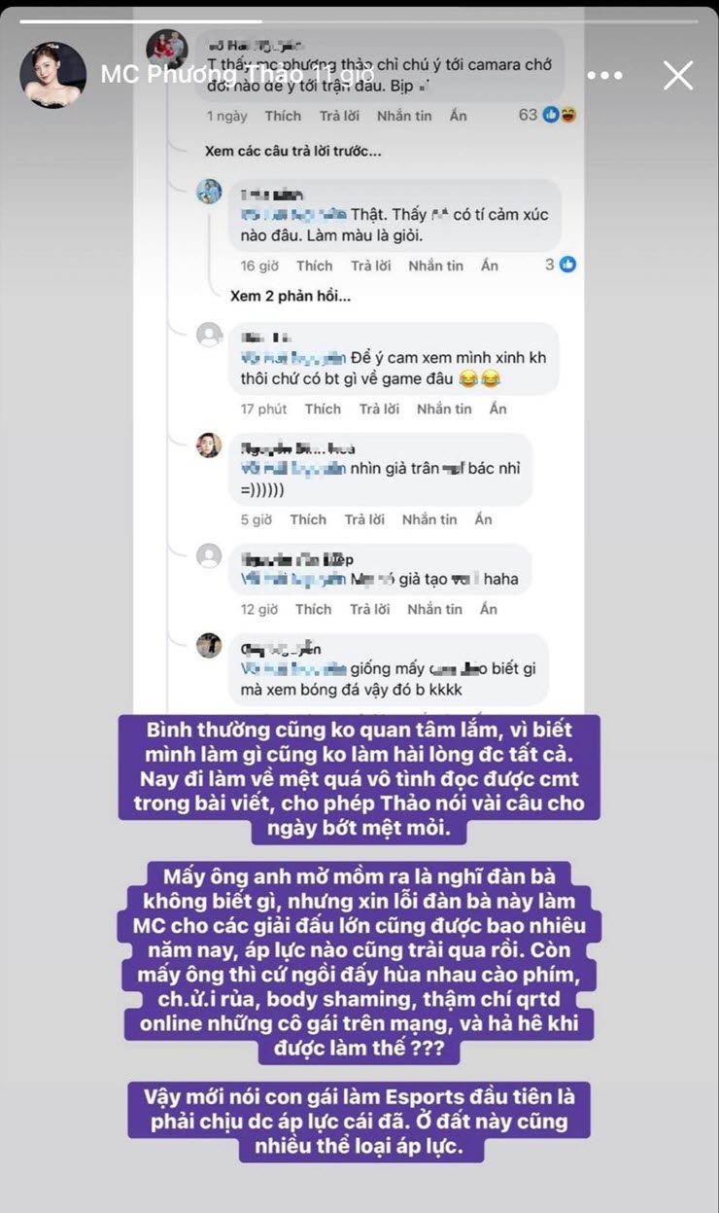Click 'Trả lời' on the 12 giờ comment

click(369, 609)
